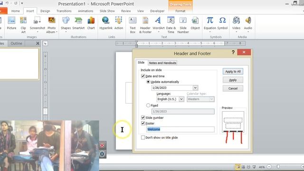Open Language dropdown English (U.S.)
The height and width of the screenshot is (171, 304).
pos(181,99)
